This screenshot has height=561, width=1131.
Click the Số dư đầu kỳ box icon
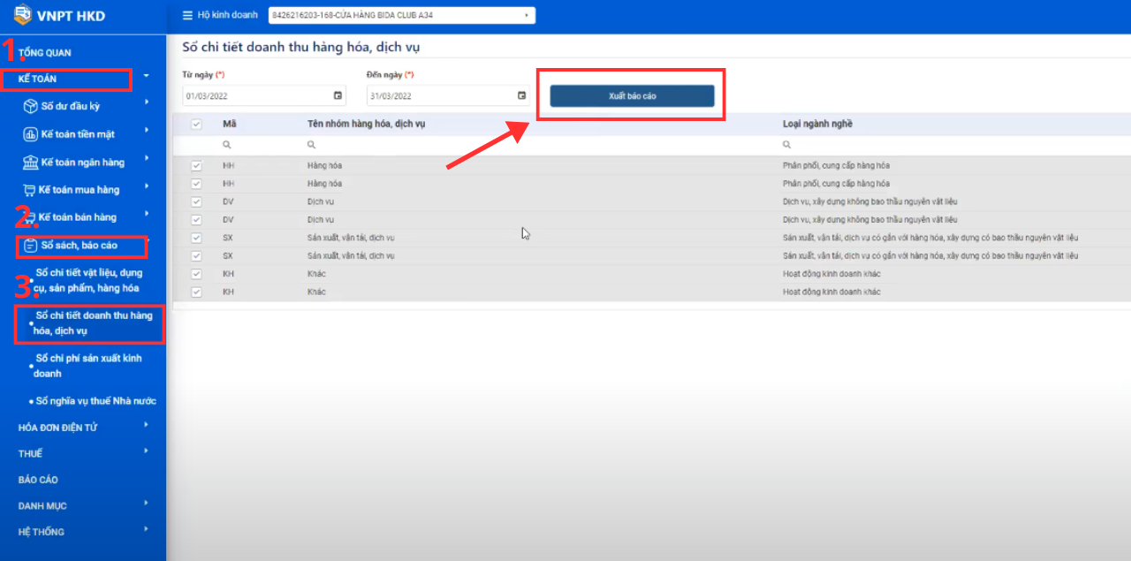click(x=30, y=107)
